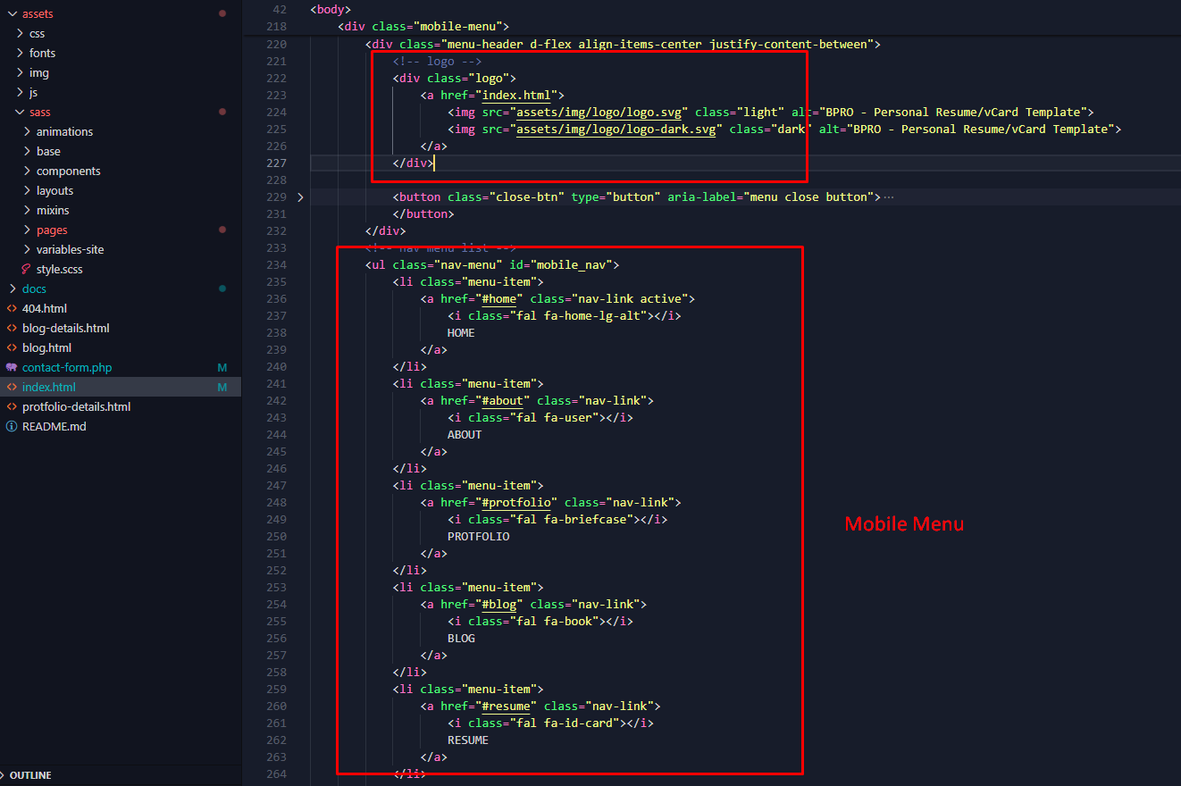Click the #resume href in line 260
Viewport: 1181px width, 786px height.
(x=506, y=706)
